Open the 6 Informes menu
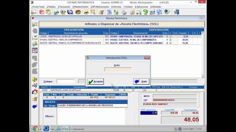Screen dimensions: 236x132 pos(116,7)
